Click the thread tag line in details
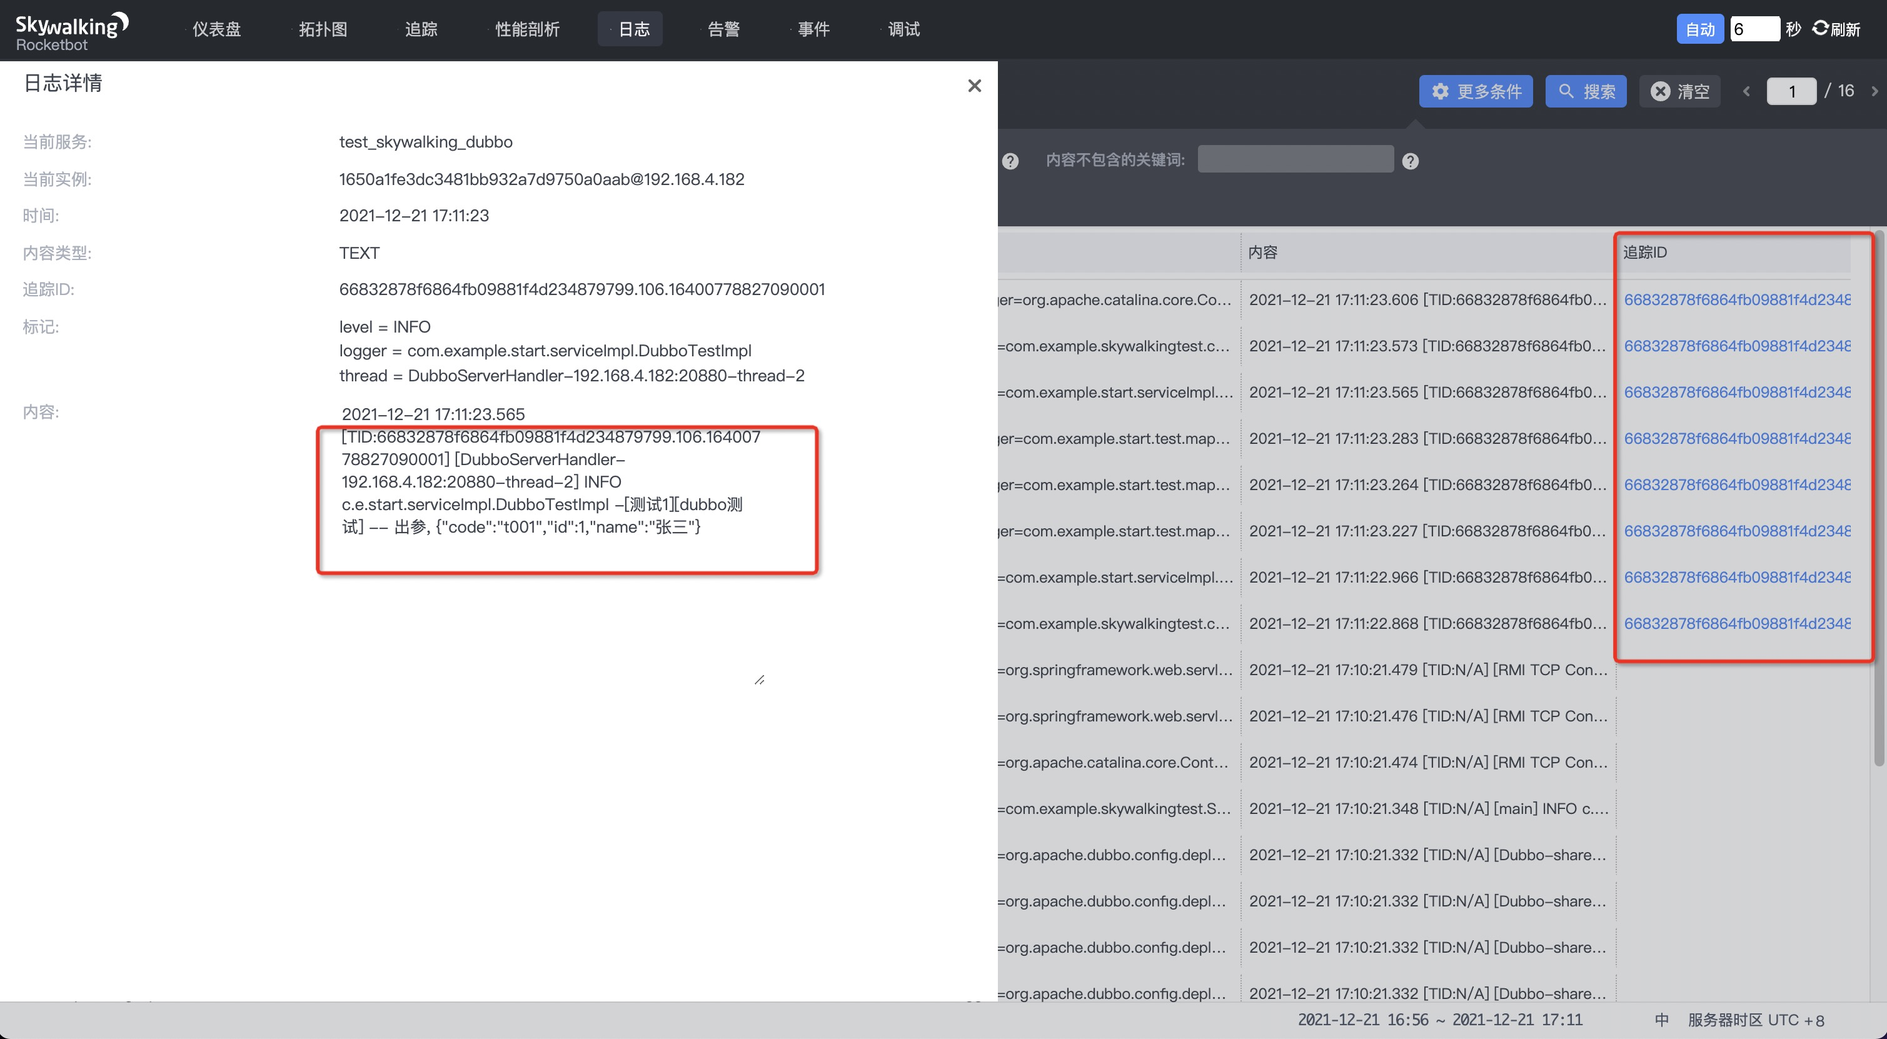The height and width of the screenshot is (1039, 1887). (x=571, y=376)
